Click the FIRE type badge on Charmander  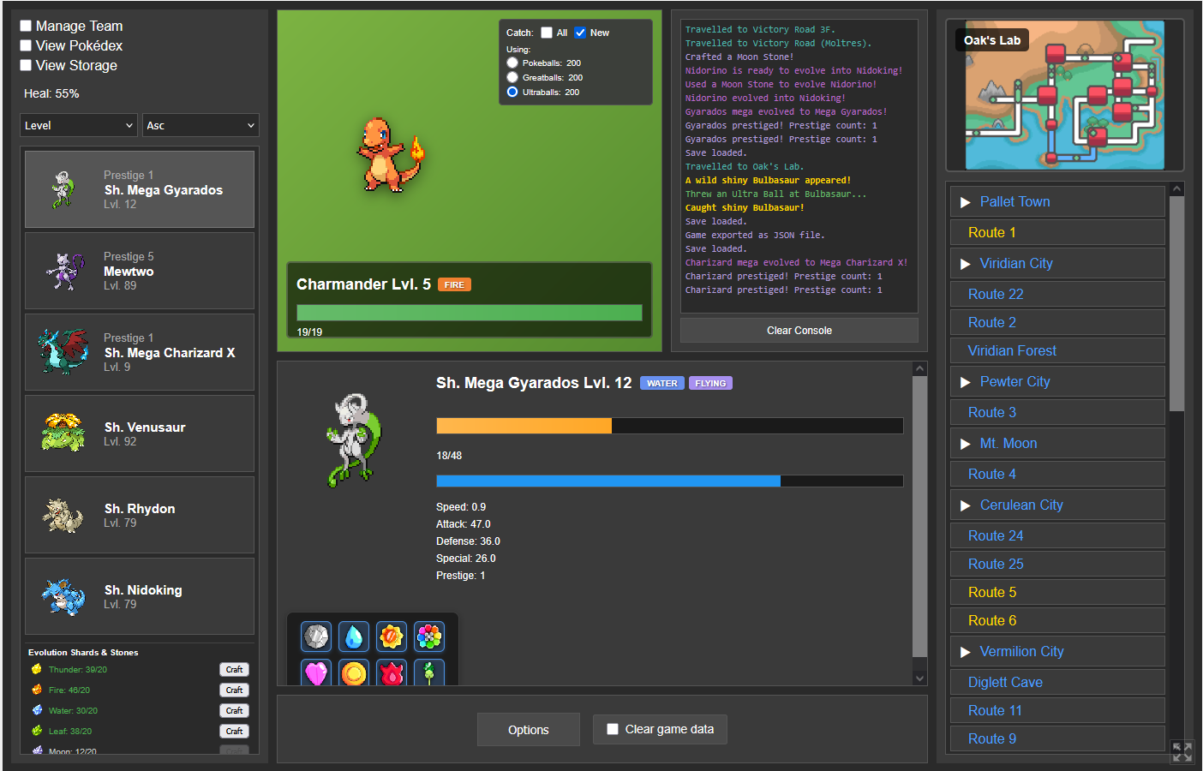point(454,285)
